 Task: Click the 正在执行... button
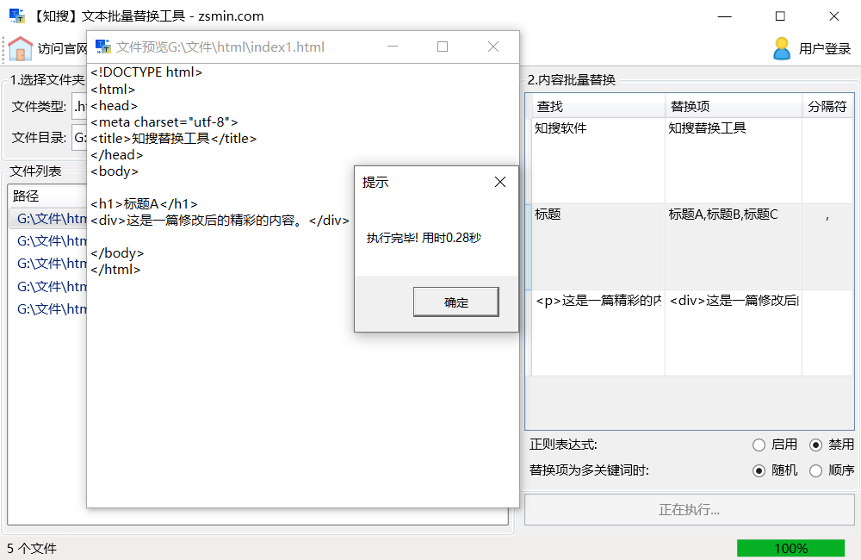pyautogui.click(x=689, y=509)
